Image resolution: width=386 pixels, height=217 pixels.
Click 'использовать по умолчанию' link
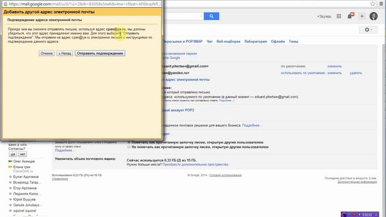click(x=303, y=73)
